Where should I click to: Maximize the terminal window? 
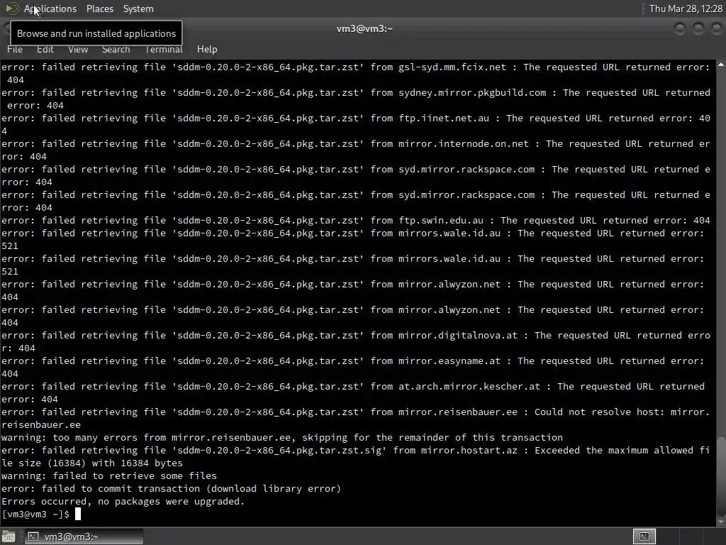coord(698,28)
